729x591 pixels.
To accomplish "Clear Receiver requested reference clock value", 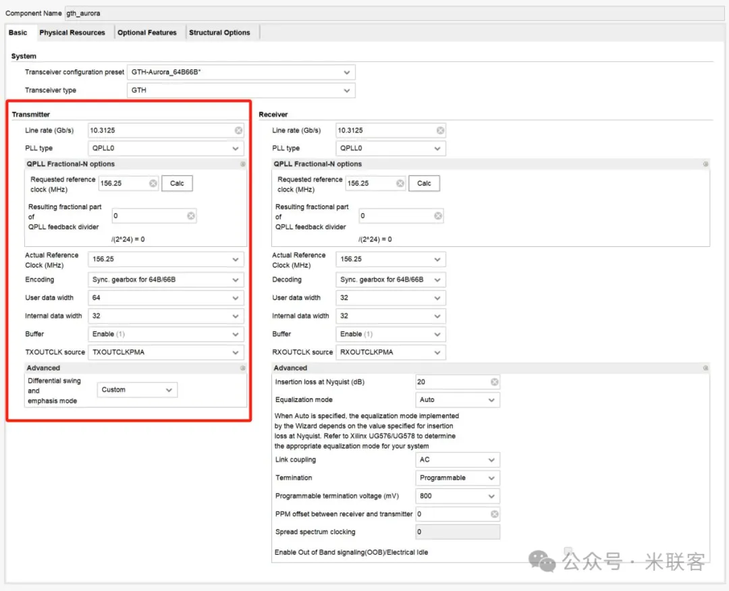I will 400,184.
